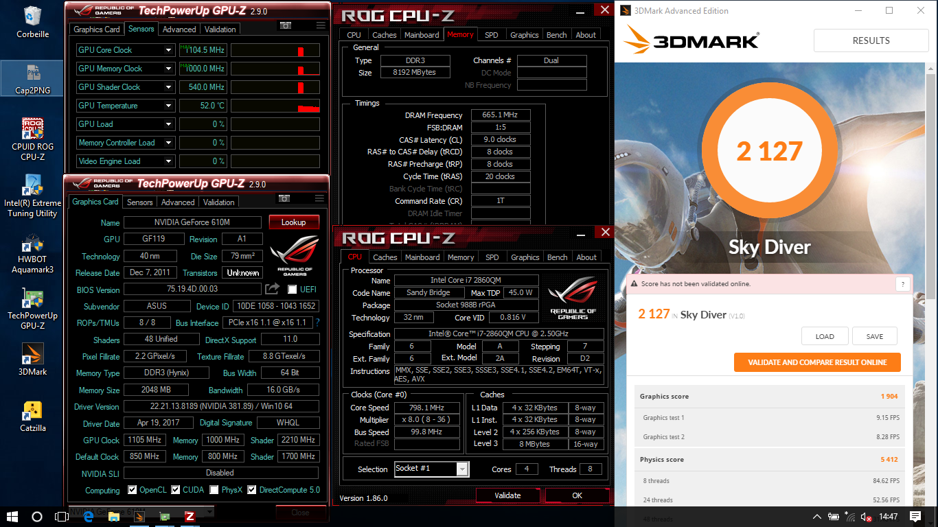Image resolution: width=938 pixels, height=527 pixels.
Task: Click the NVIDIA GeForce 610M name field
Action: (192, 222)
